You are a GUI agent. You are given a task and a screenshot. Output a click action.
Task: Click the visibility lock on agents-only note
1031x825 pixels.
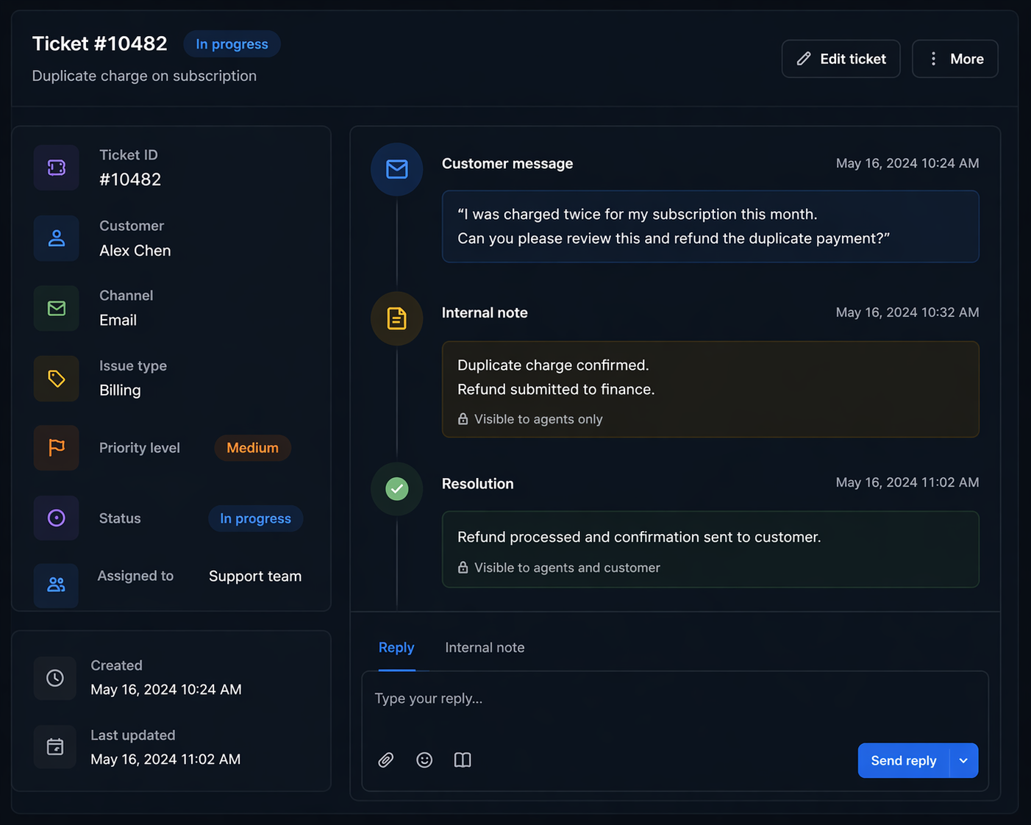[x=463, y=418]
